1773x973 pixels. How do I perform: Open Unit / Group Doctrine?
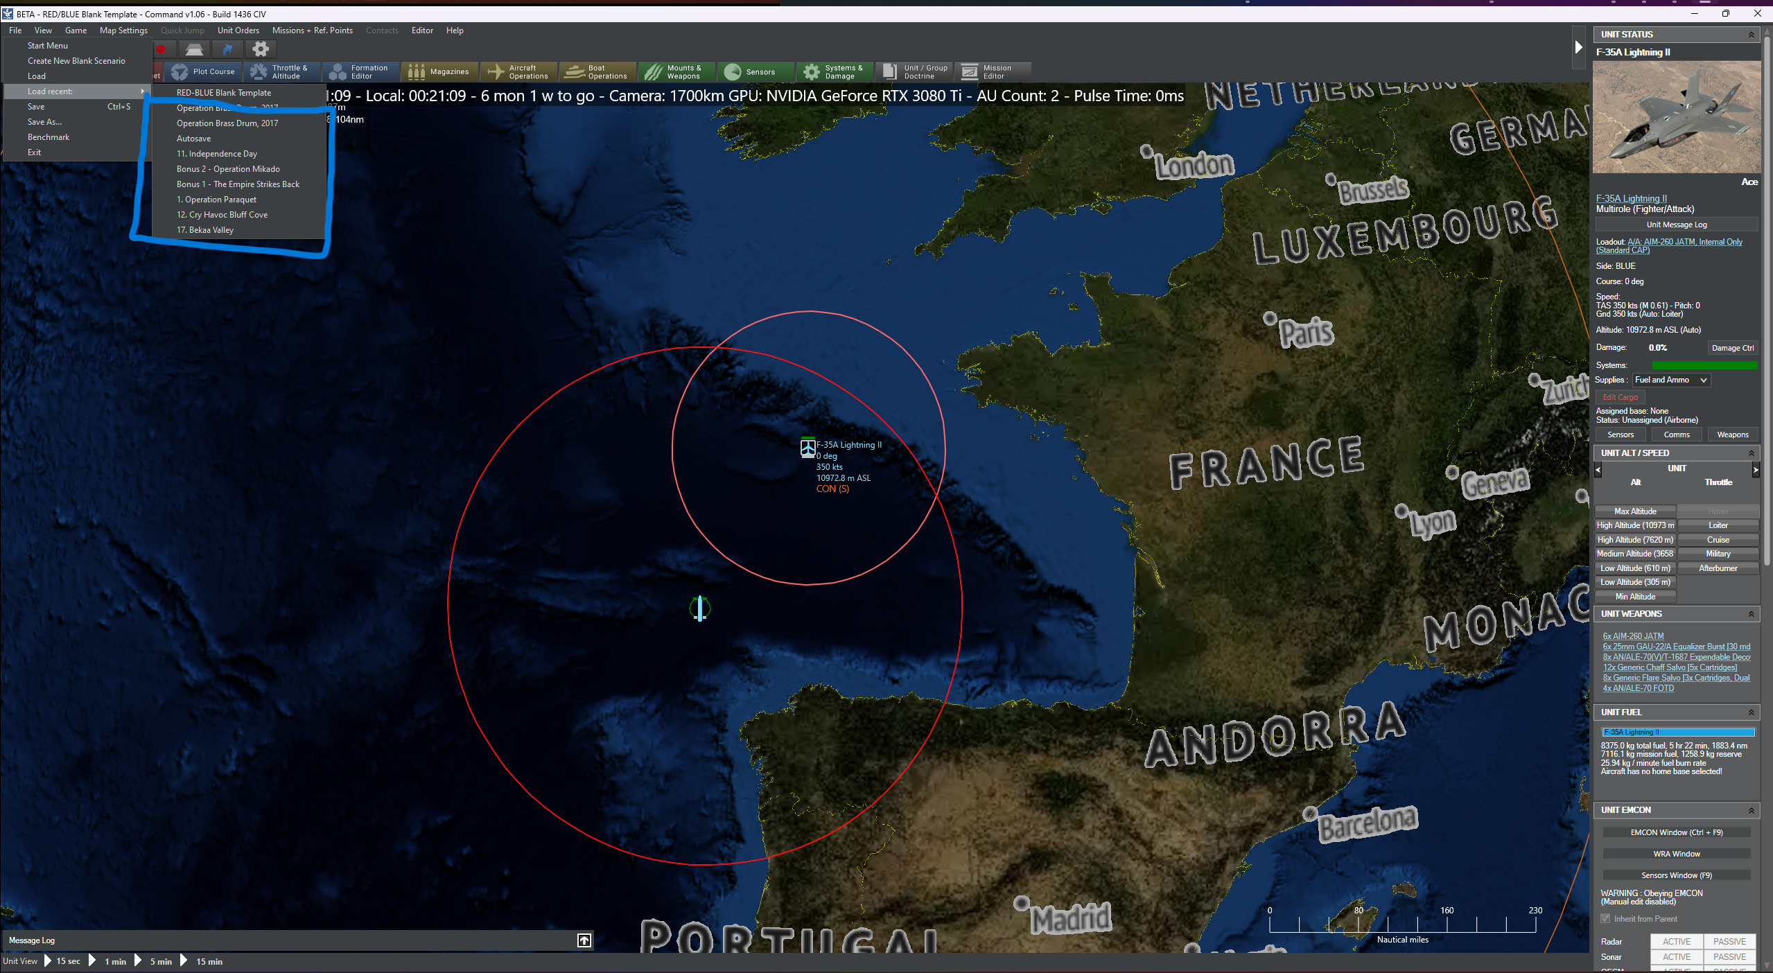pos(914,71)
